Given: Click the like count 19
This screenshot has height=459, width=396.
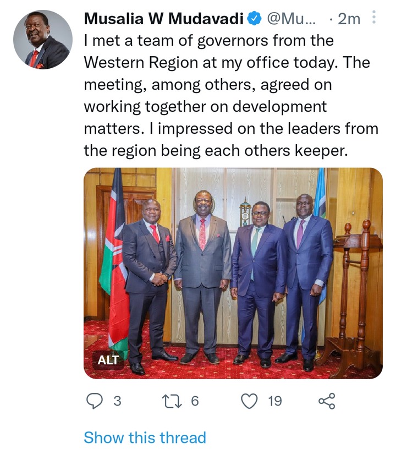Looking at the screenshot, I should (x=274, y=401).
